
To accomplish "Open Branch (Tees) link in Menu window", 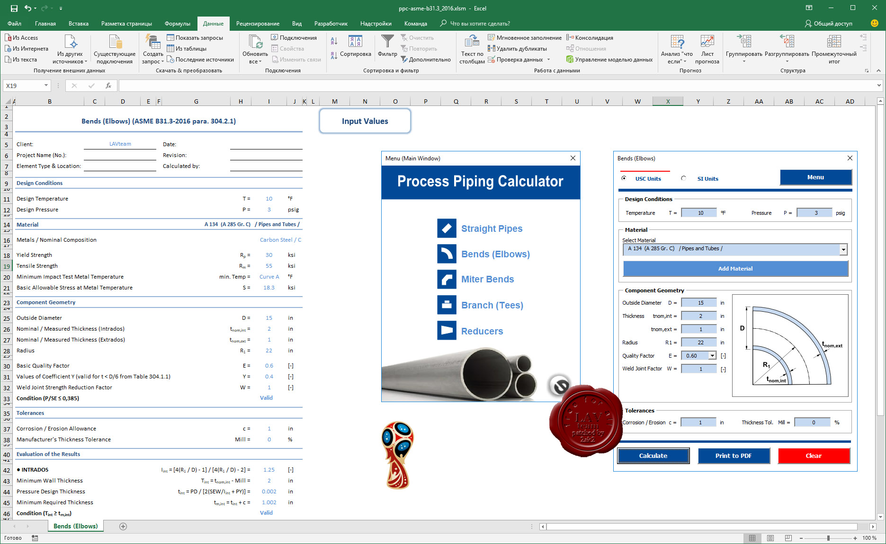I will coord(492,305).
